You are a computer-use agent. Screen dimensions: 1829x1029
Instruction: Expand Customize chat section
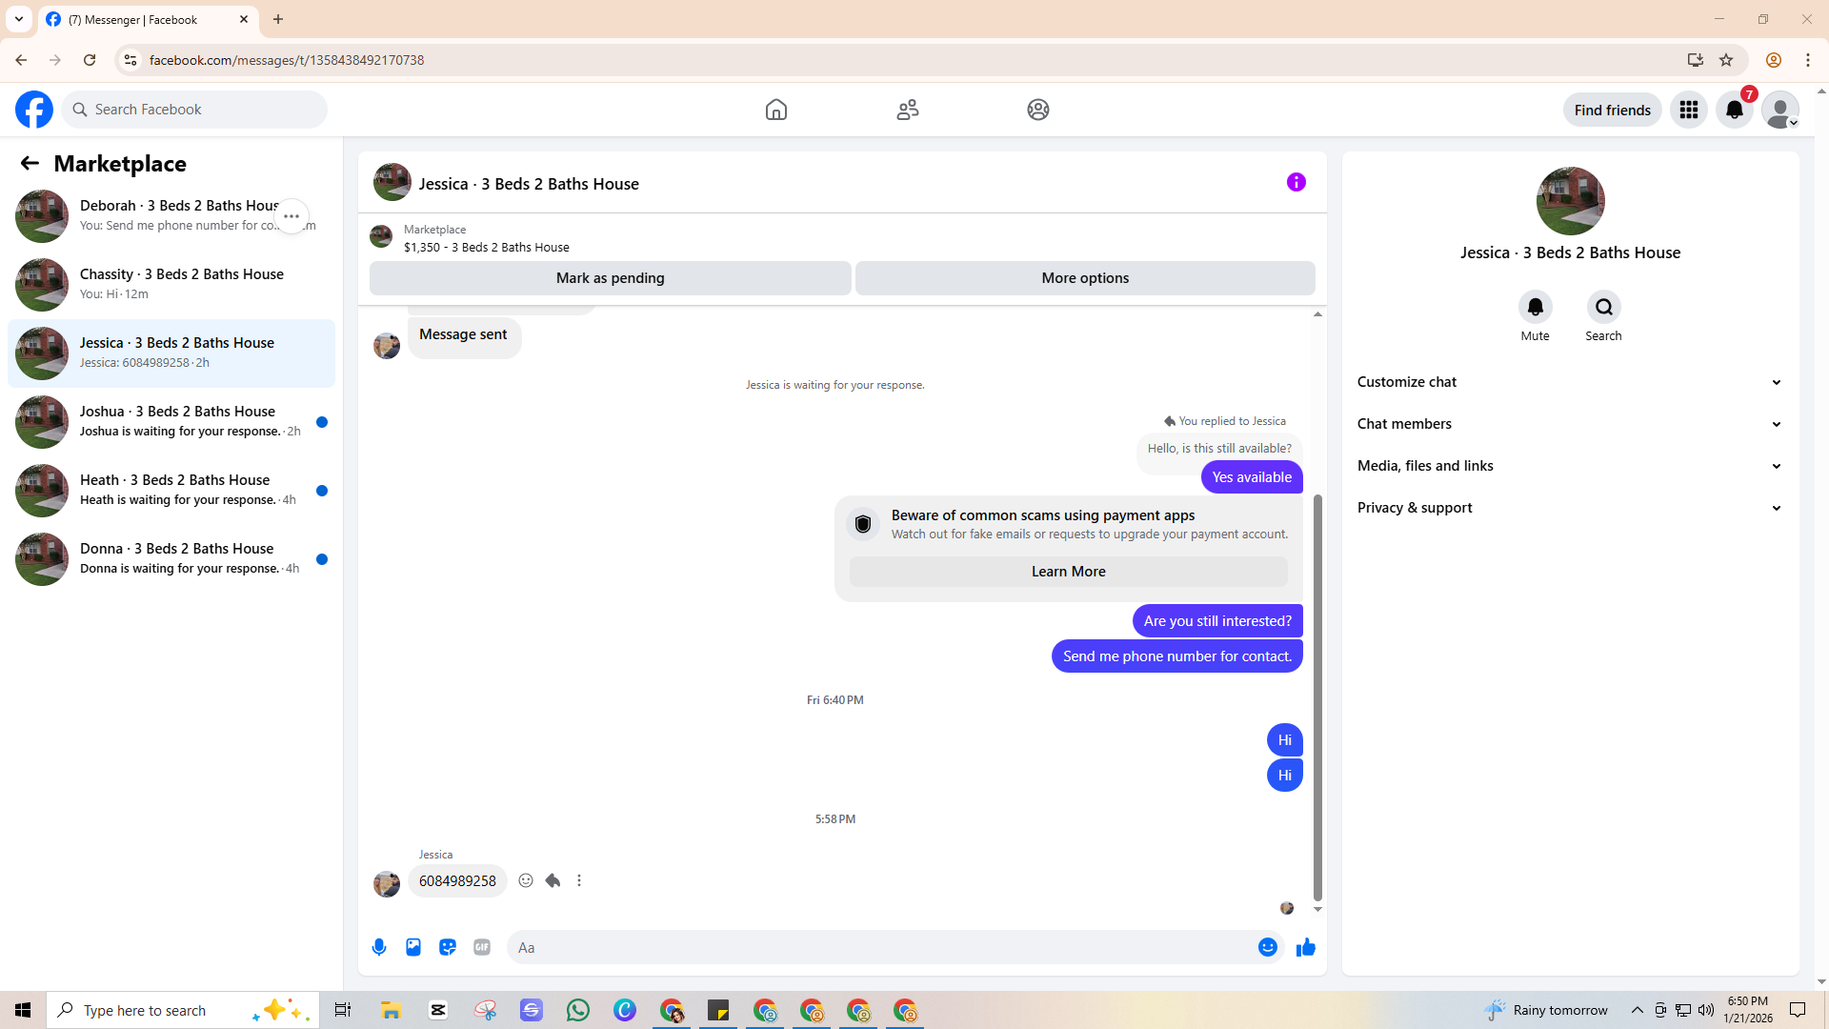point(1569,382)
